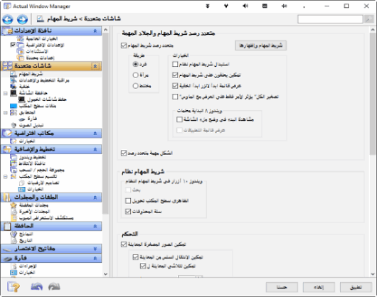The height and width of the screenshot is (297, 377).
Task: Toggle the استبدال شريط المهام نظام checkbox
Action: (175, 64)
